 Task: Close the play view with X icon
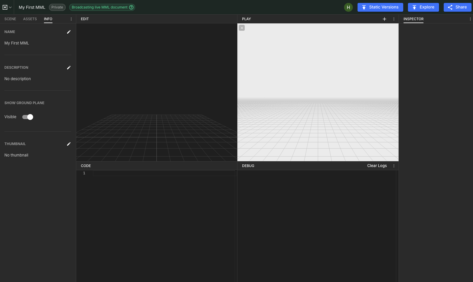tap(242, 28)
